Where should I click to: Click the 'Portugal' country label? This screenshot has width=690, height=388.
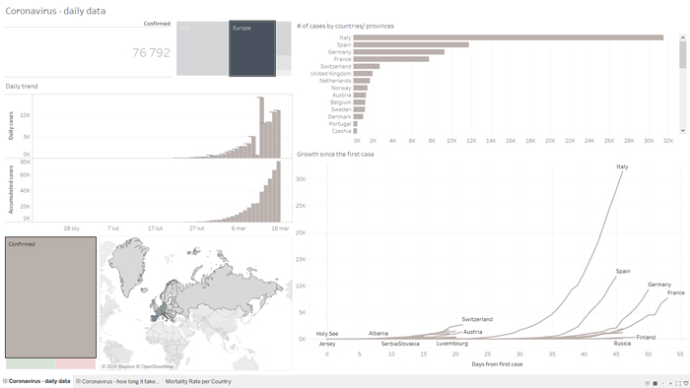coord(340,124)
